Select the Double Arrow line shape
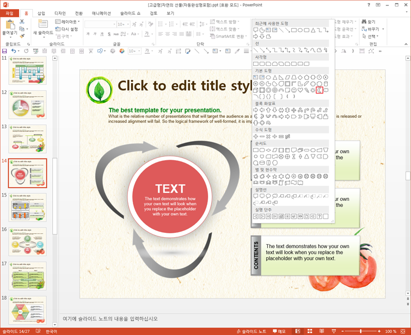The height and width of the screenshot is (335, 411). [268, 50]
